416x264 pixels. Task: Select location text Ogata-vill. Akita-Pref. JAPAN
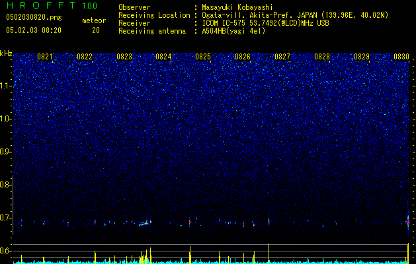click(261, 15)
